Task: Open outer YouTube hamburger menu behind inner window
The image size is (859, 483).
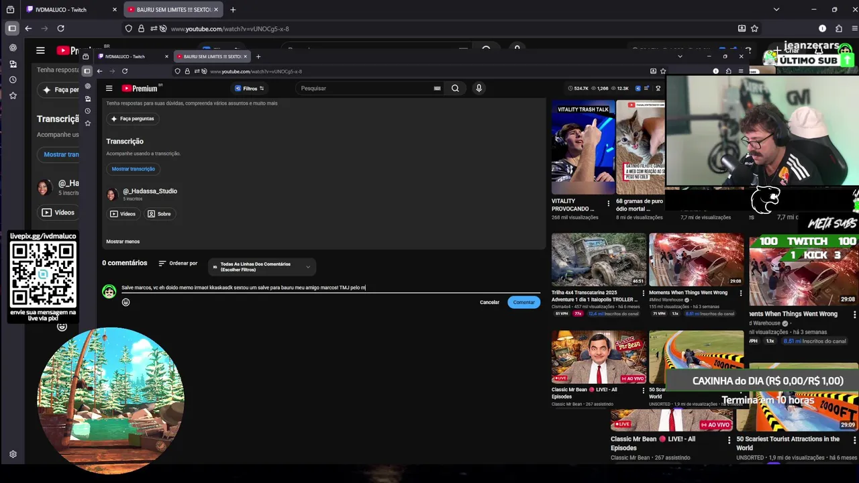Action: pyautogui.click(x=40, y=50)
